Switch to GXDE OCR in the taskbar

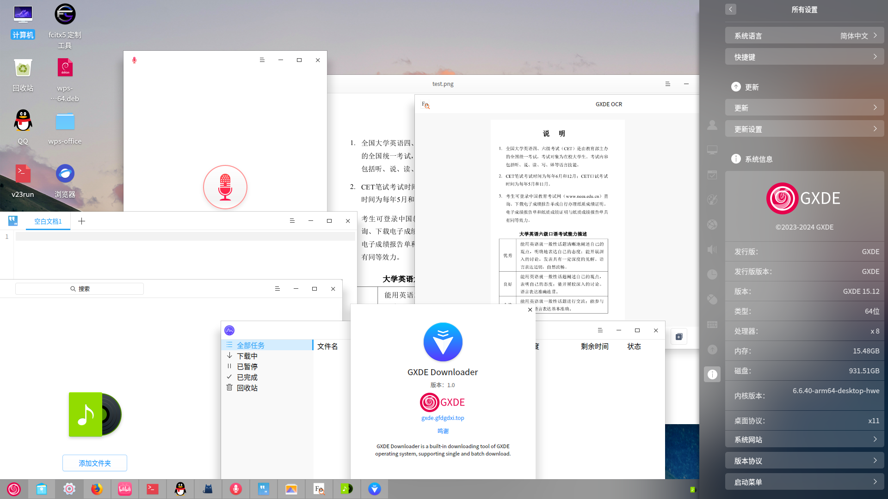point(319,489)
